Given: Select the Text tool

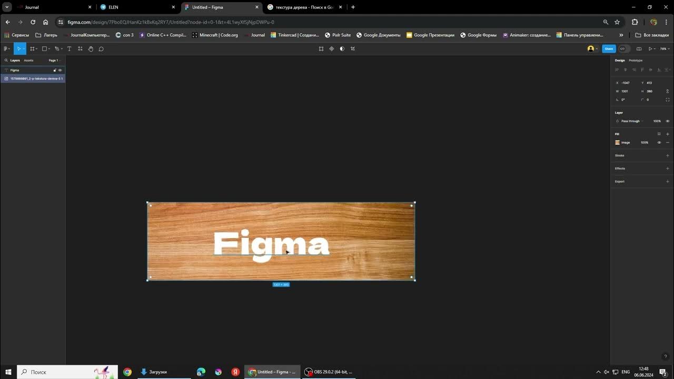Looking at the screenshot, I should (69, 49).
